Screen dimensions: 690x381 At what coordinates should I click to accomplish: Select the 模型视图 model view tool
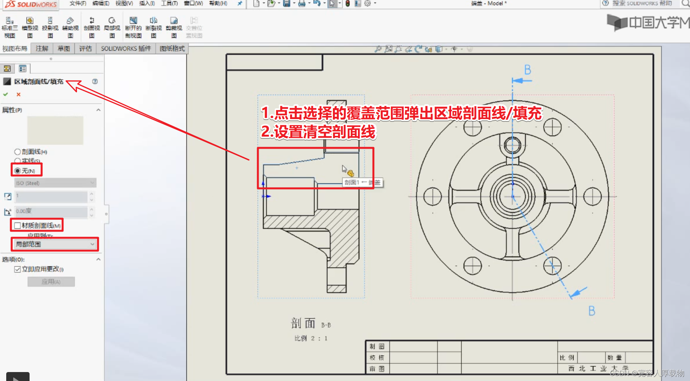pos(30,27)
